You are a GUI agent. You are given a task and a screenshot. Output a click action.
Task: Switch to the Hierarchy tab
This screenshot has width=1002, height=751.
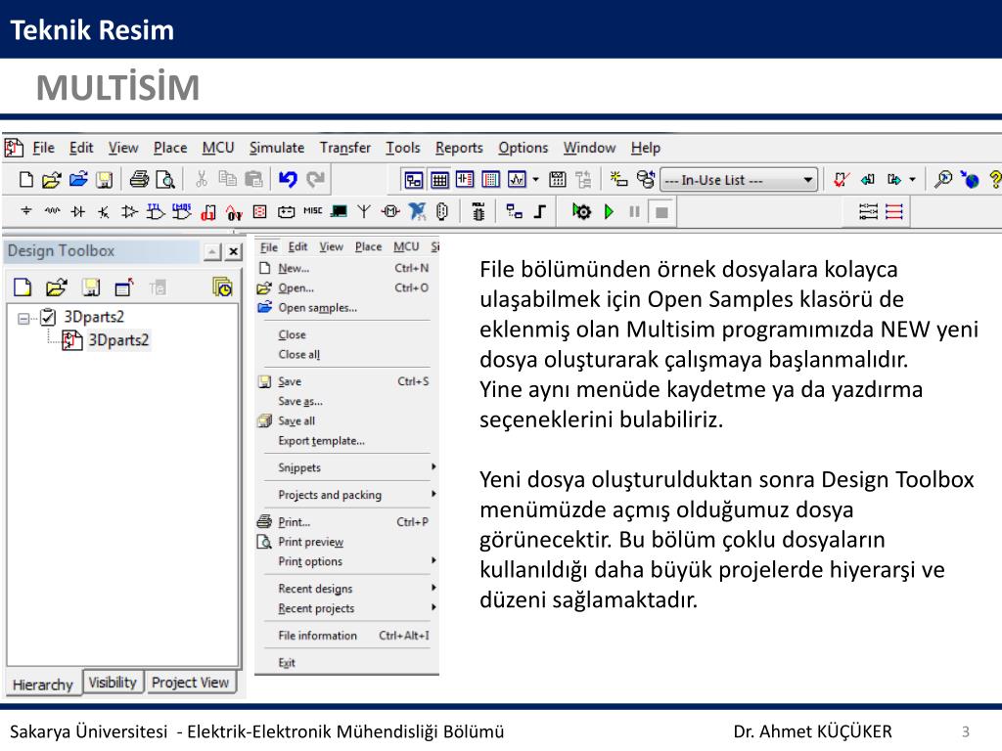click(x=43, y=684)
